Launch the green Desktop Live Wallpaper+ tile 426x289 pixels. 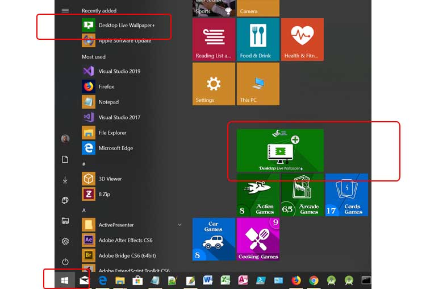(x=280, y=151)
